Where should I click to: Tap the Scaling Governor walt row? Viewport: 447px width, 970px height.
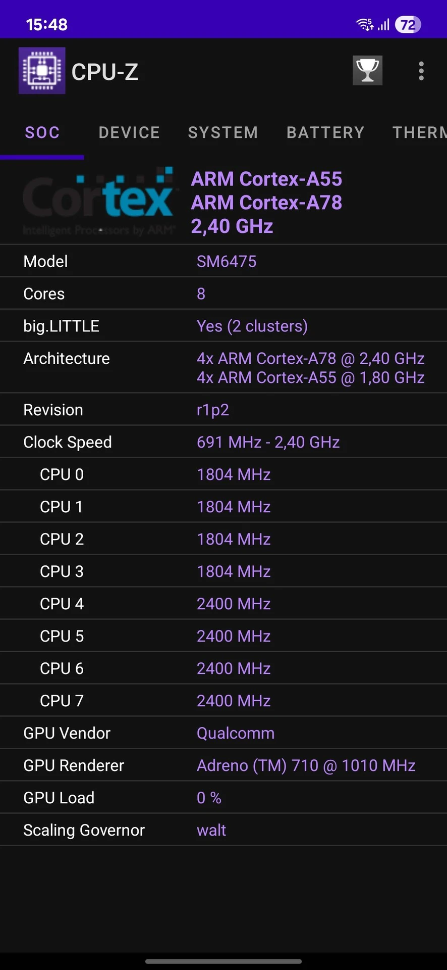(224, 830)
